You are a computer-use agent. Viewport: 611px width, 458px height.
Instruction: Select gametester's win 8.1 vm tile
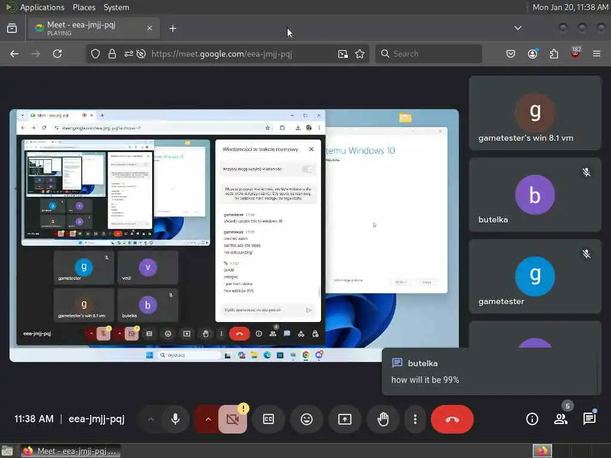535,113
